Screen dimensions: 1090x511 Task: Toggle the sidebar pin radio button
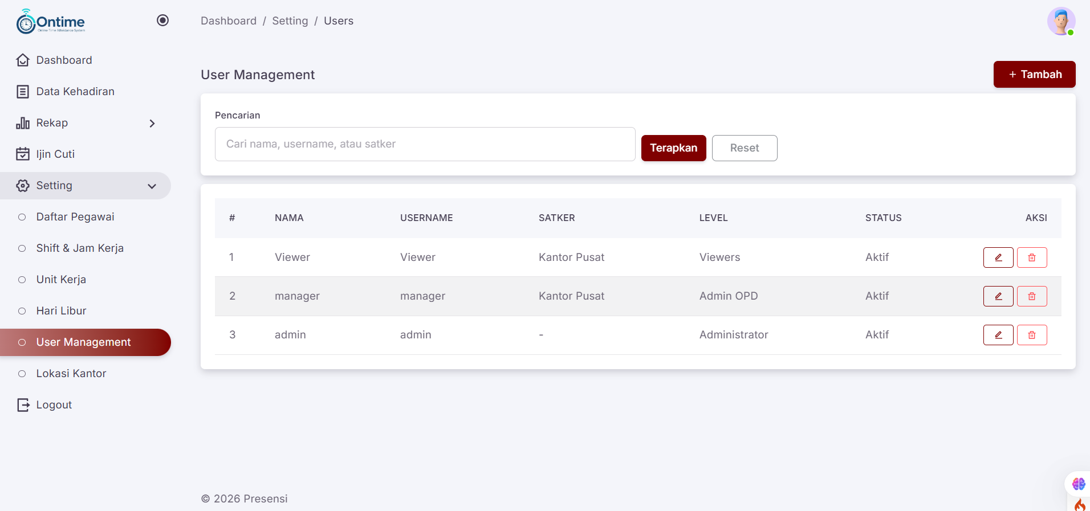click(x=162, y=21)
